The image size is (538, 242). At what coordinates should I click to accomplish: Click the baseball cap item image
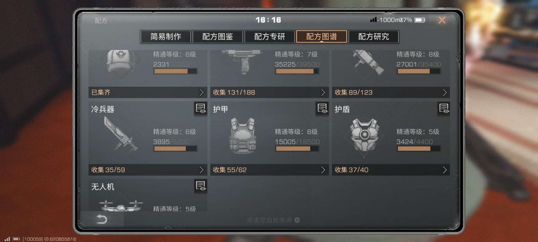(121, 61)
